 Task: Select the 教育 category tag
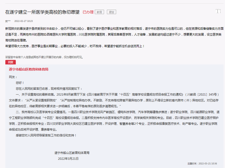(x=101, y=12)
